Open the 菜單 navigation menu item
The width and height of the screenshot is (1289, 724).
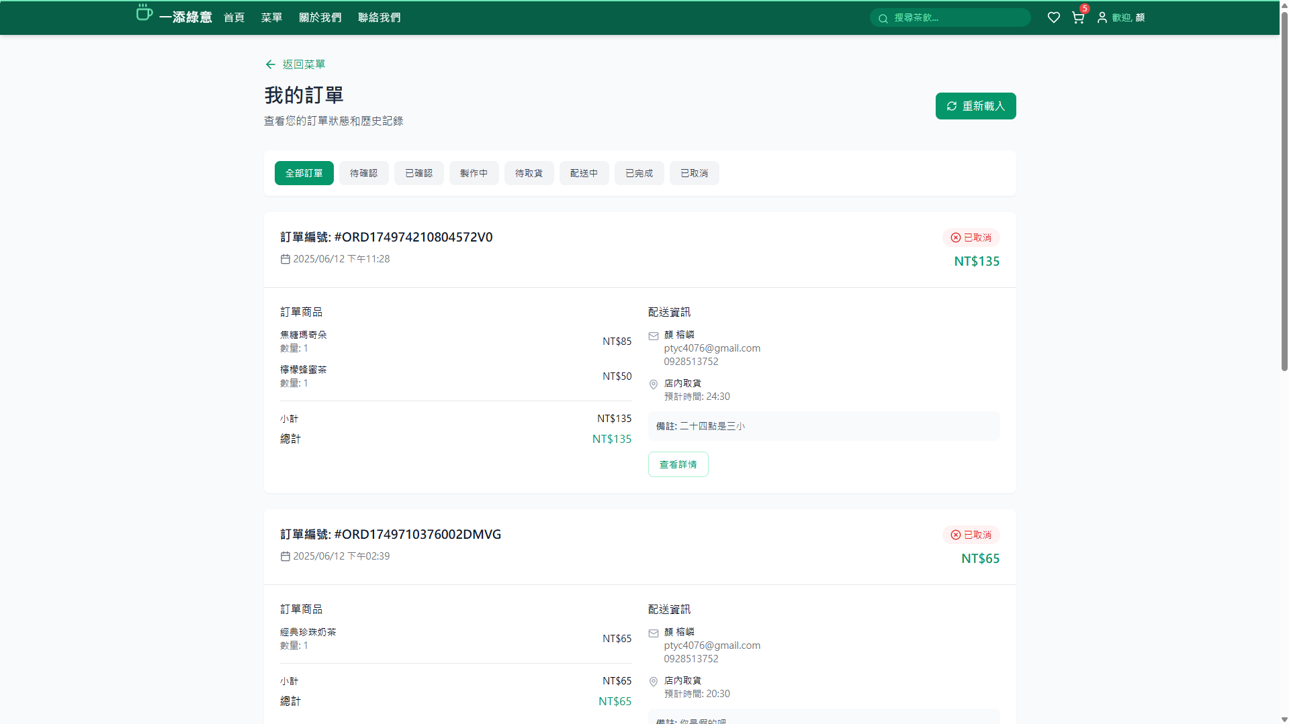click(x=271, y=17)
